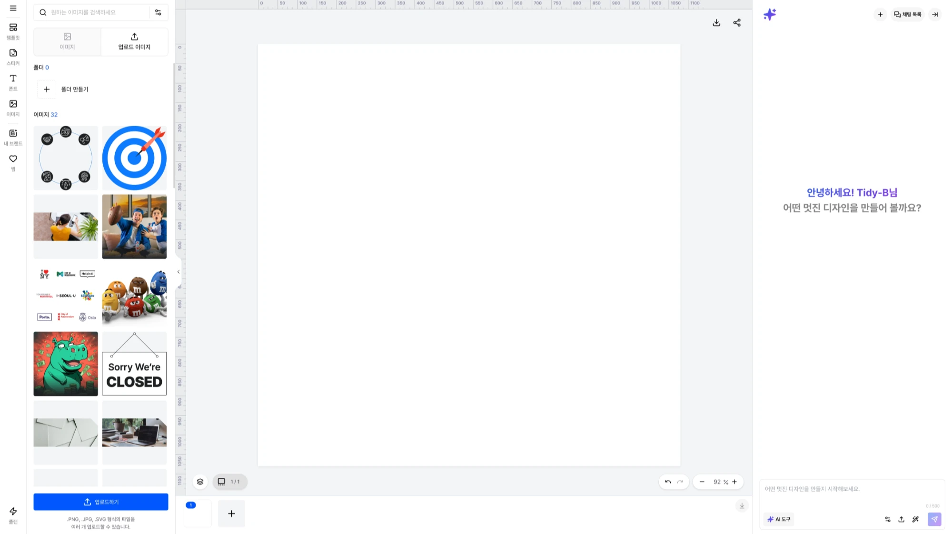The image size is (952, 534).
Task: Click the AI sparkle logo icon
Action: tap(770, 14)
